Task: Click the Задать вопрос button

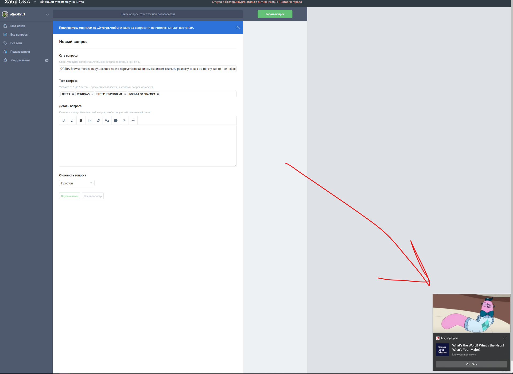Action: [x=275, y=14]
